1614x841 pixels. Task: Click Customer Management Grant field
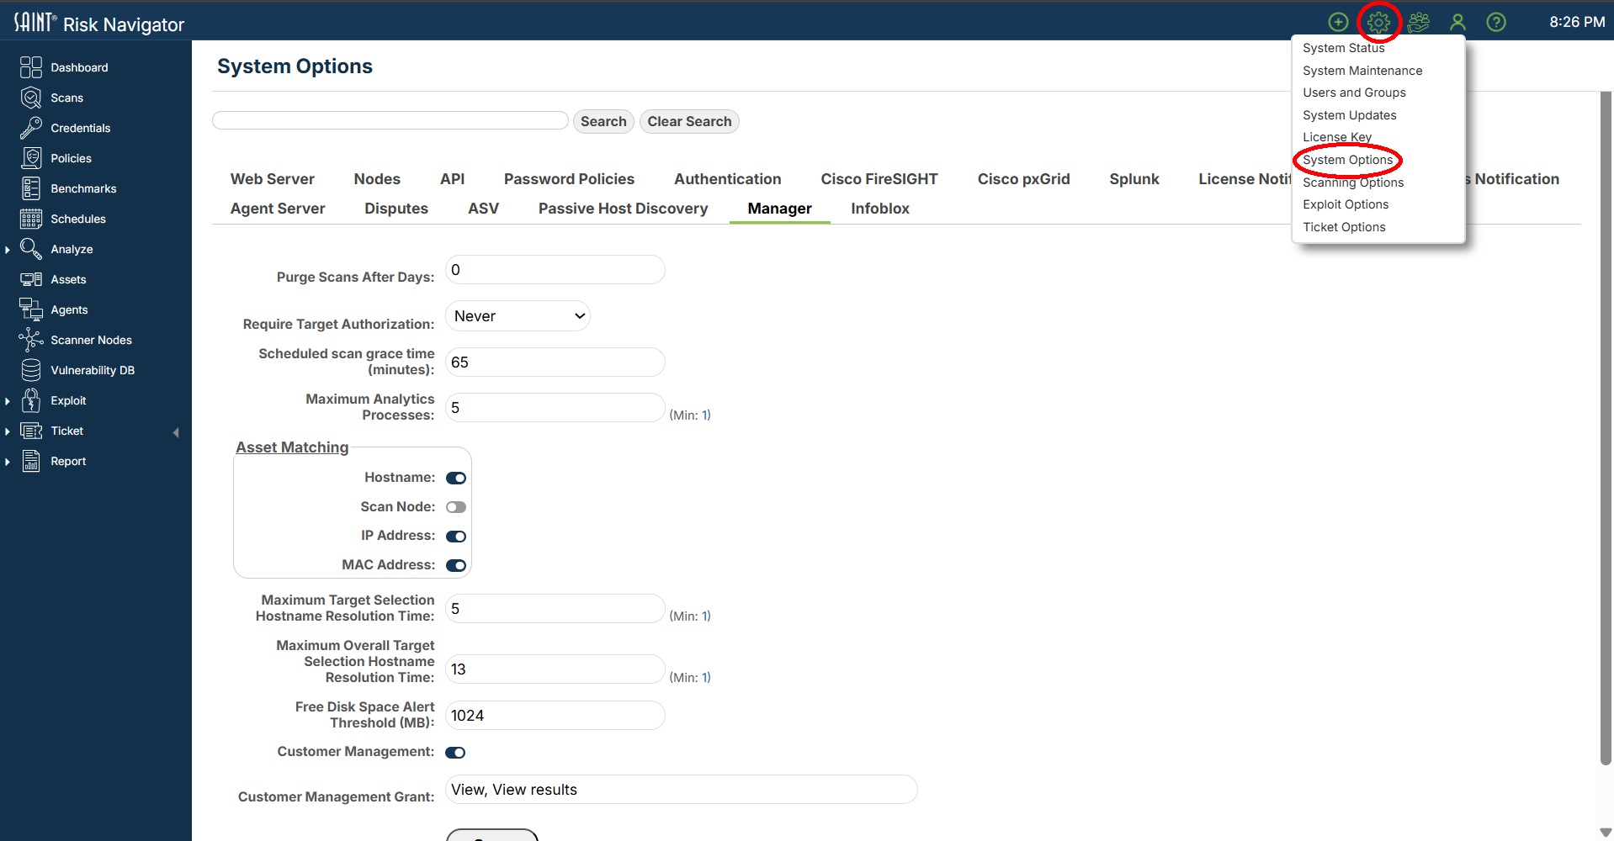(682, 790)
